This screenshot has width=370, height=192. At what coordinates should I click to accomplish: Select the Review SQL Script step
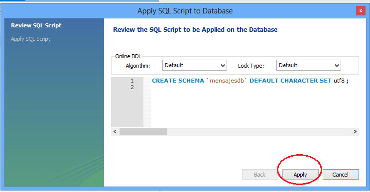pyautogui.click(x=36, y=25)
